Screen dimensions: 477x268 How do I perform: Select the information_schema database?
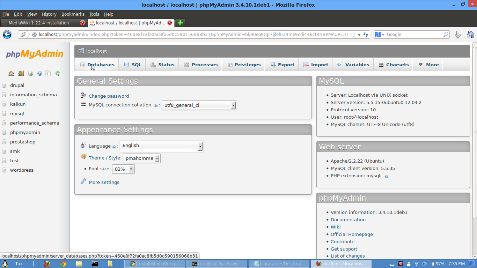click(33, 95)
